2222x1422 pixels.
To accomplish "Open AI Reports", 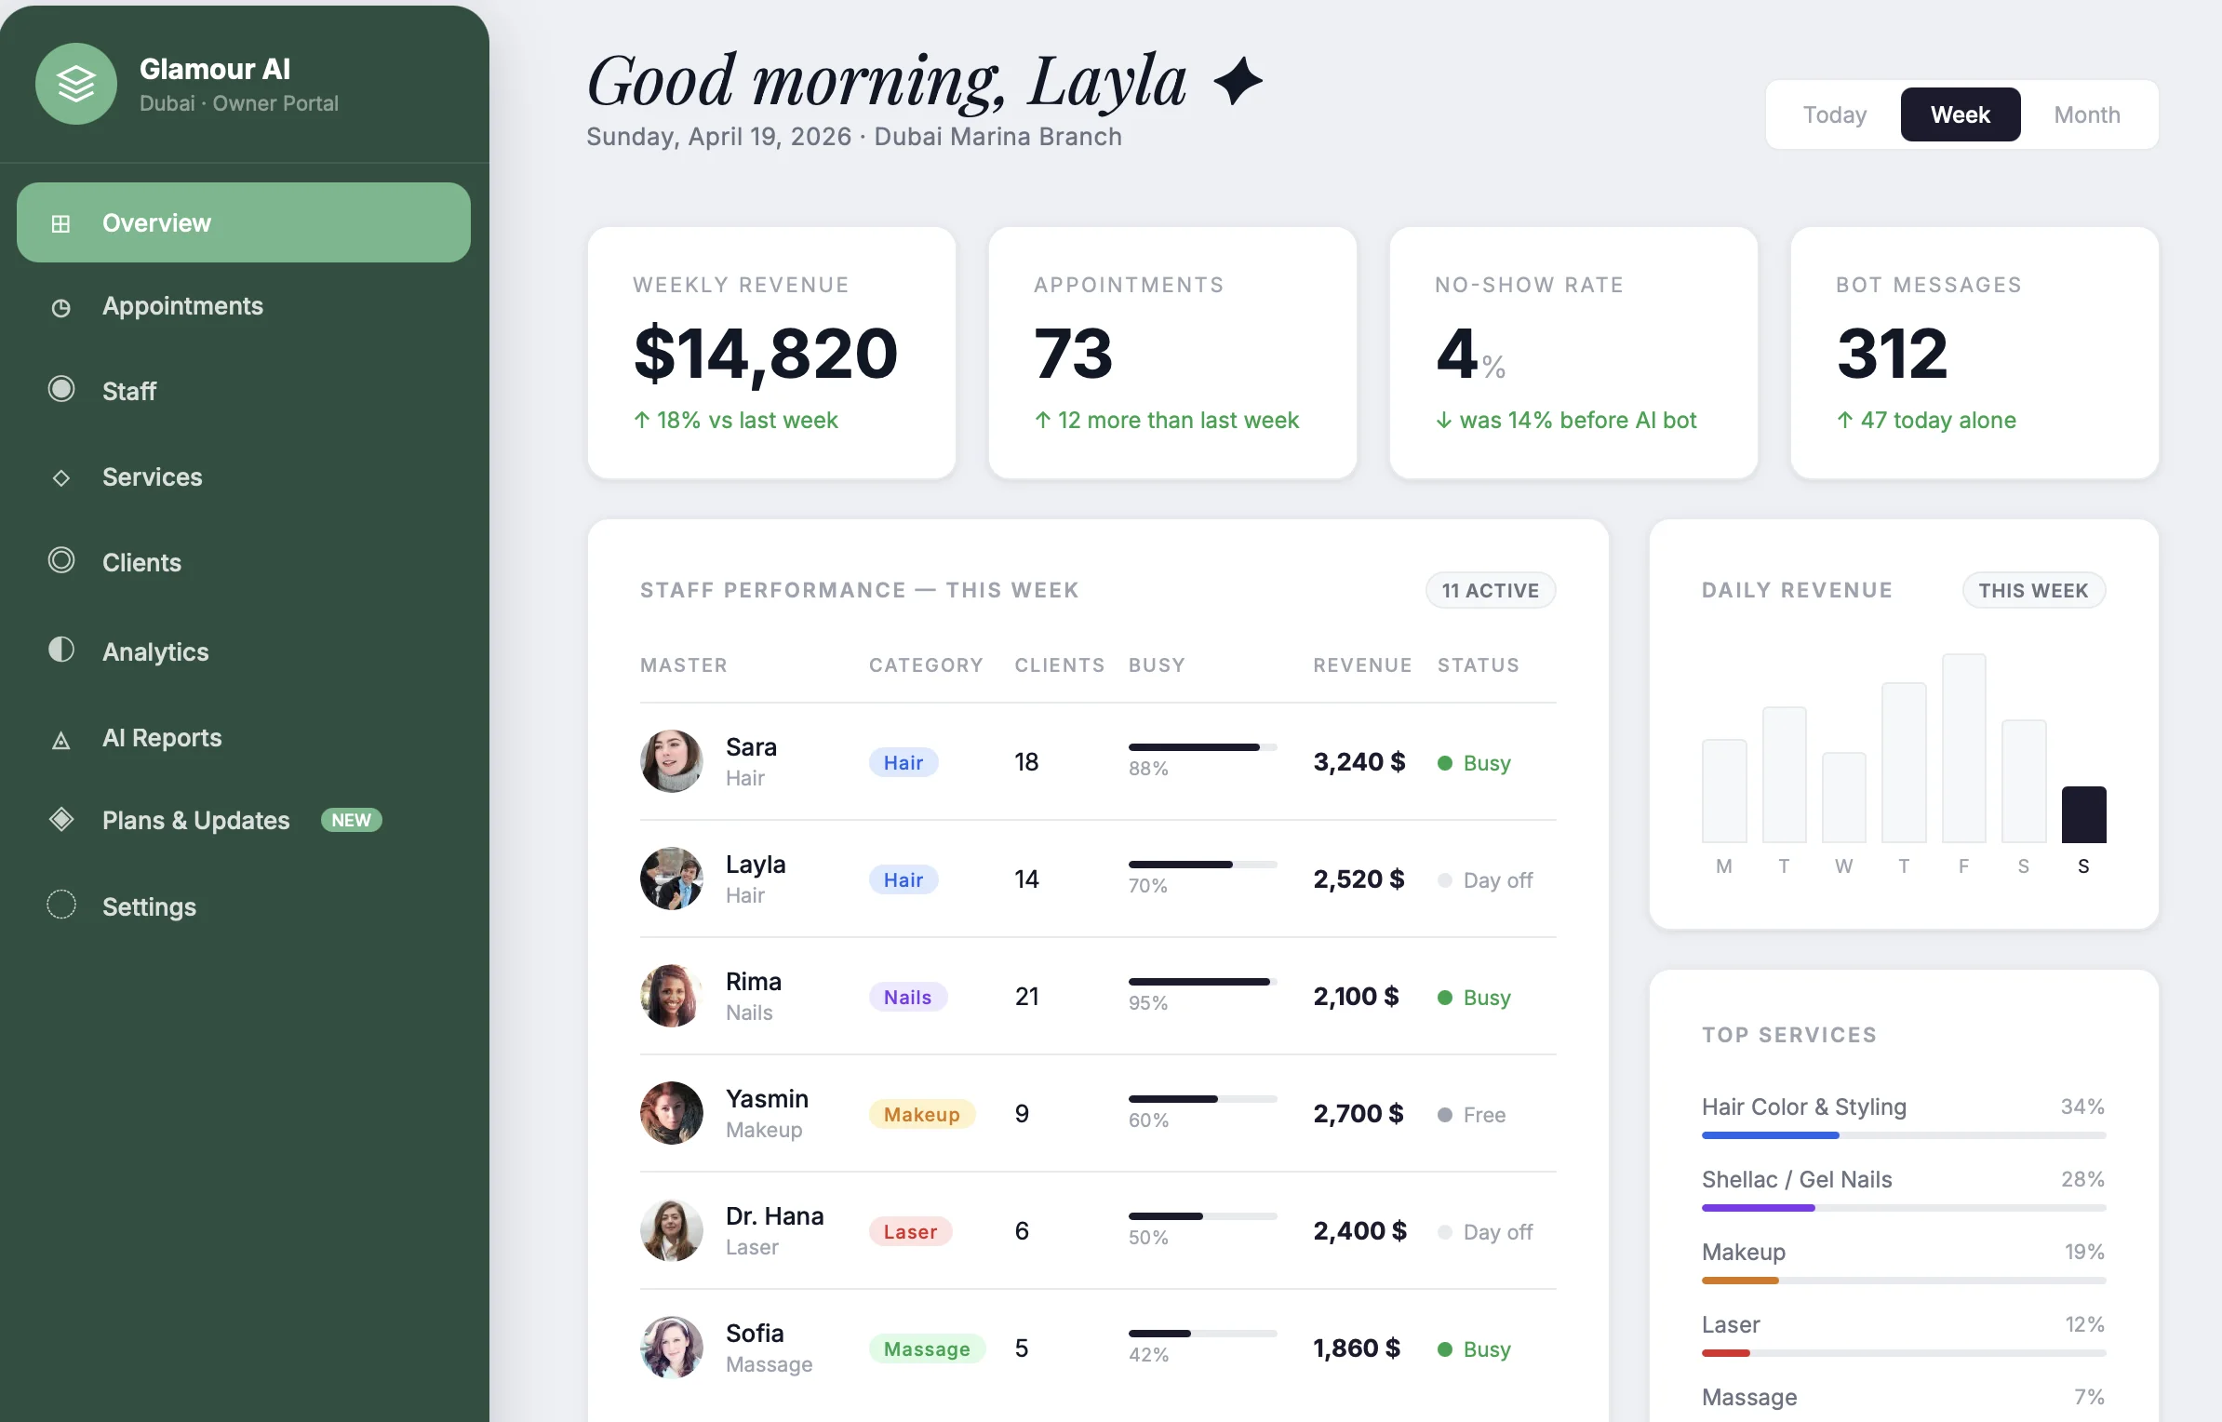I will pyautogui.click(x=244, y=738).
